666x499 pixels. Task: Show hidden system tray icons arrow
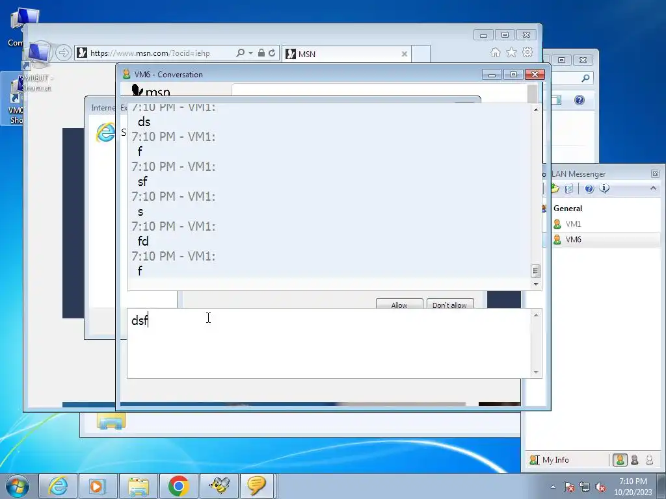click(x=553, y=487)
